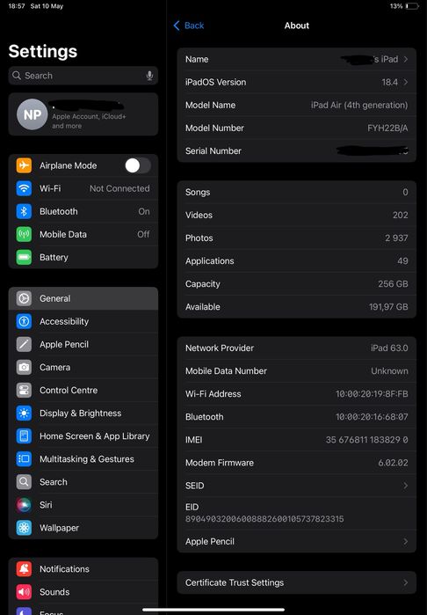Tap the Videos 202 row

pyautogui.click(x=297, y=215)
